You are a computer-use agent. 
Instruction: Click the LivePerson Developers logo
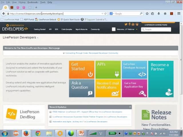click(x=15, y=27)
